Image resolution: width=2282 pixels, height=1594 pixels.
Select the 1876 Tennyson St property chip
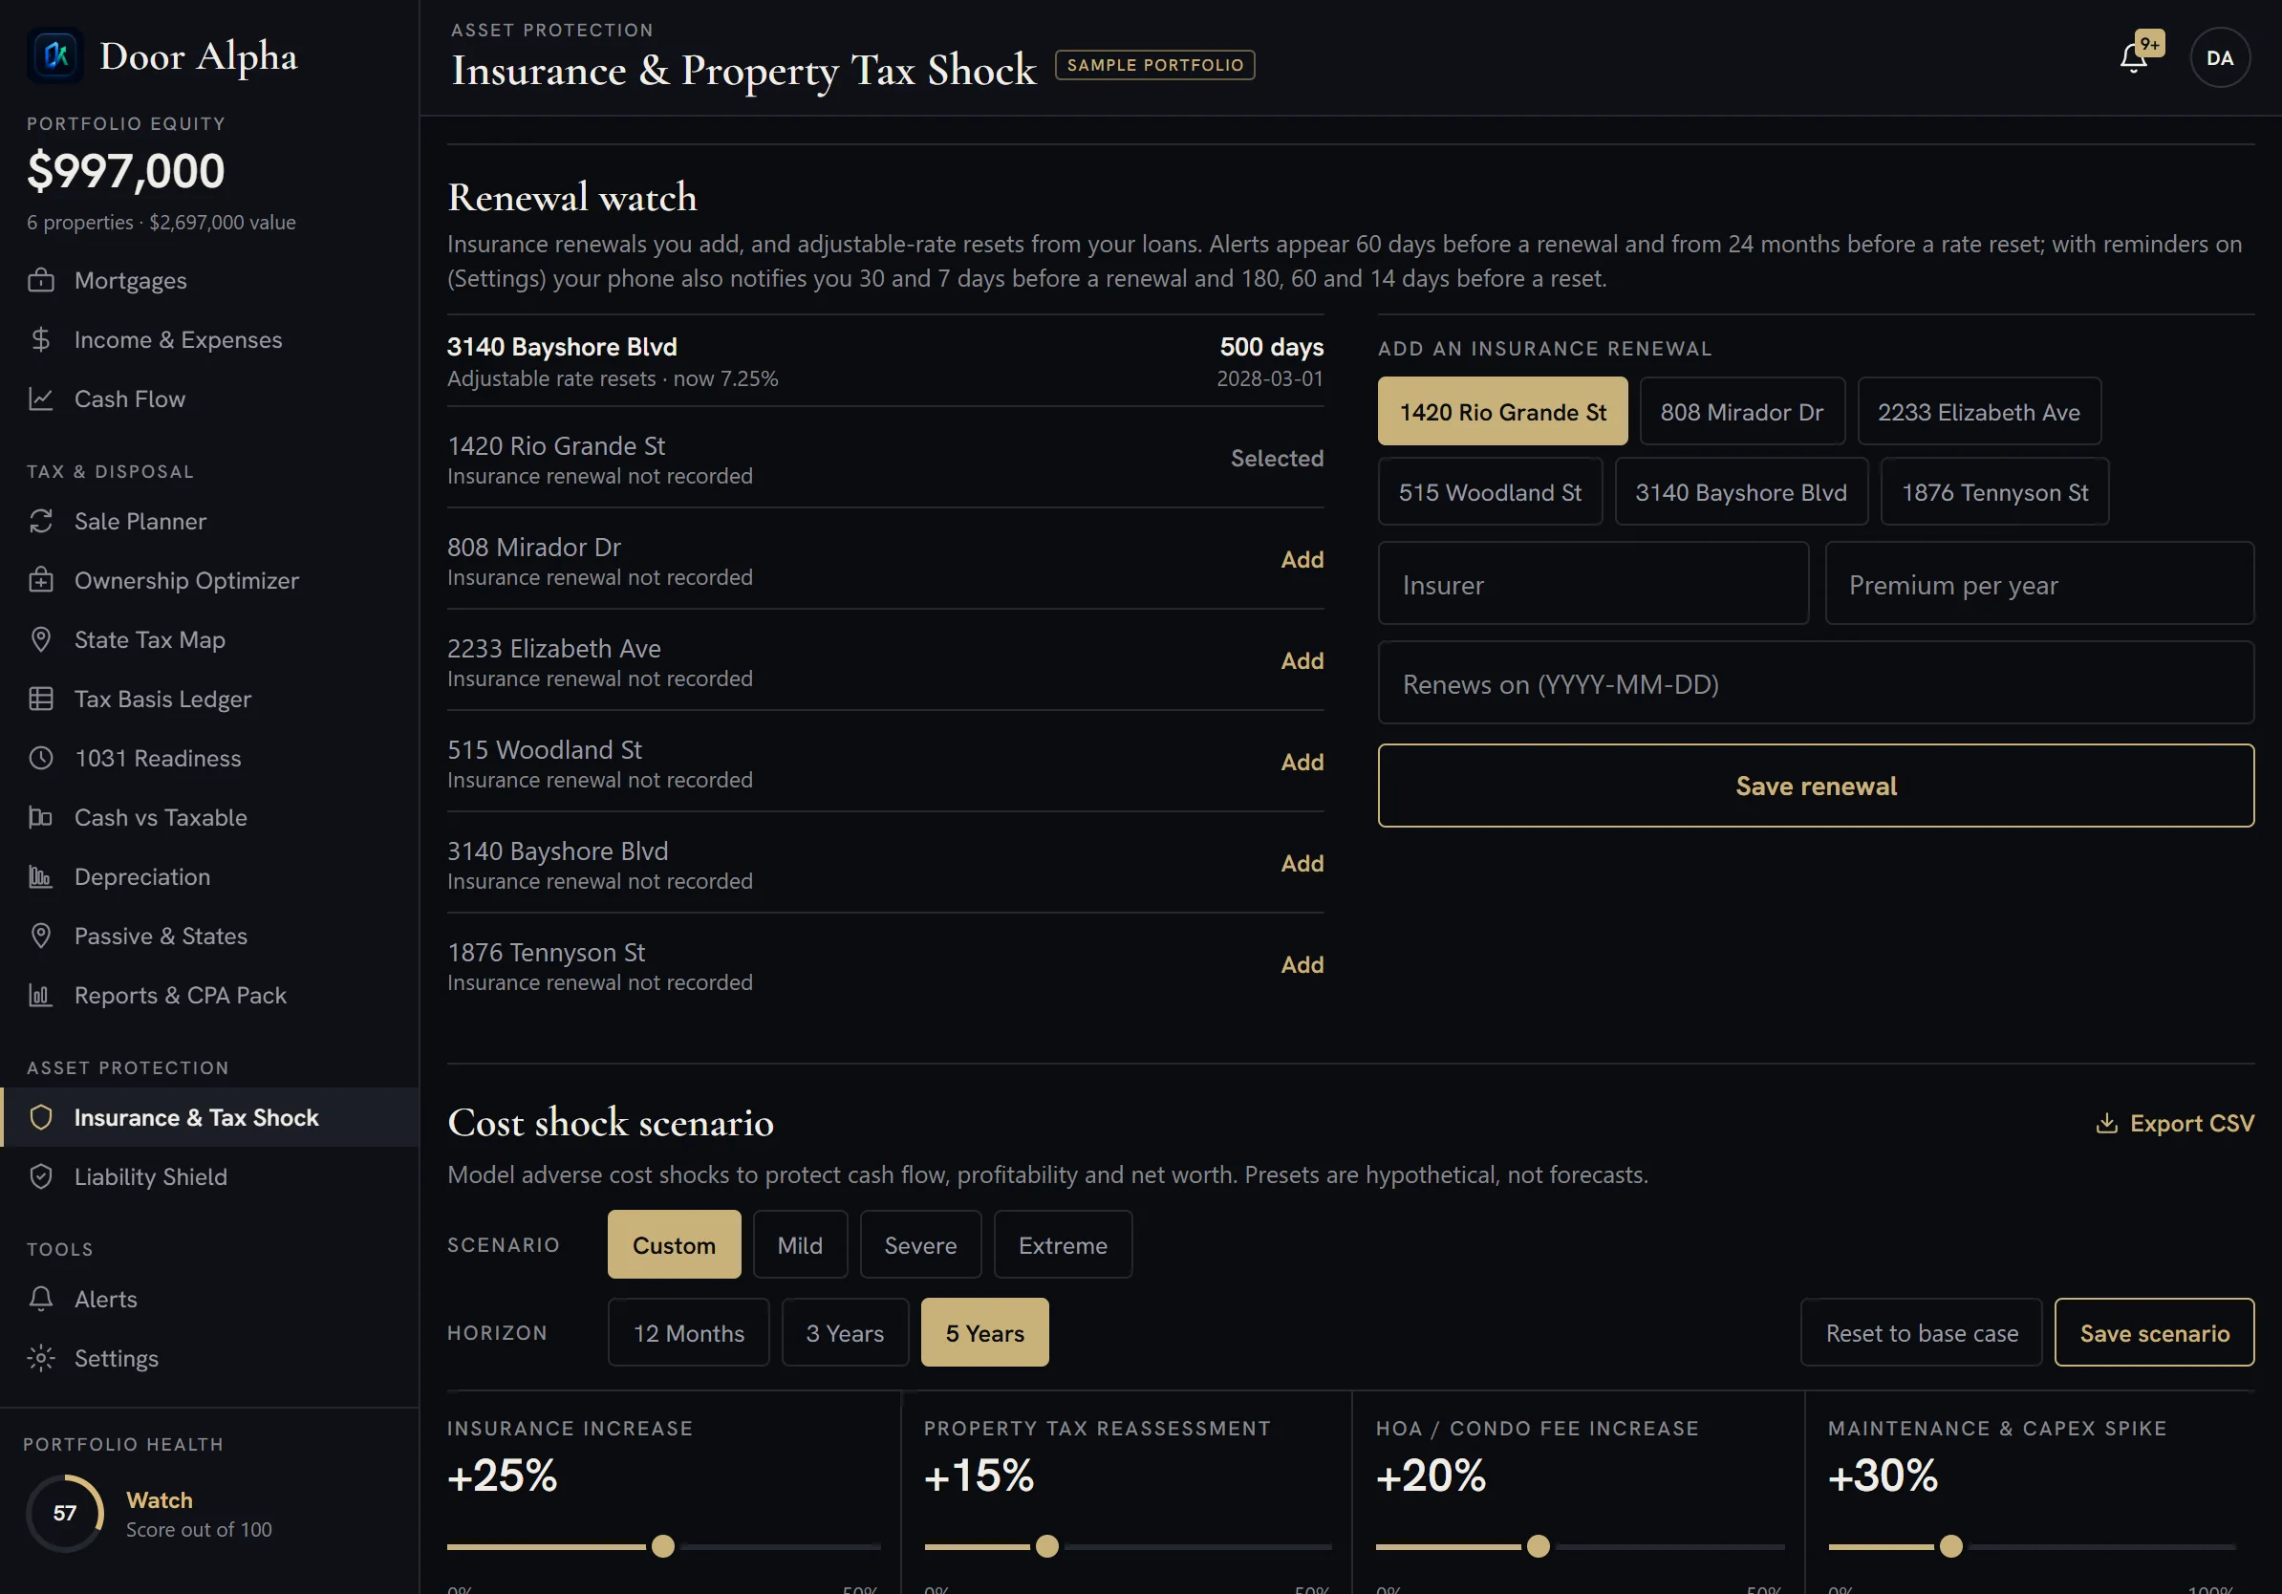point(1993,492)
